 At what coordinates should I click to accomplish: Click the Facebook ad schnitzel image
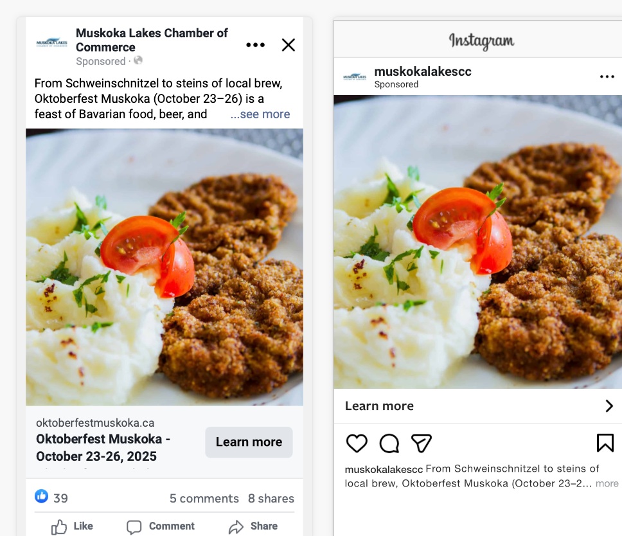pyautogui.click(x=164, y=267)
